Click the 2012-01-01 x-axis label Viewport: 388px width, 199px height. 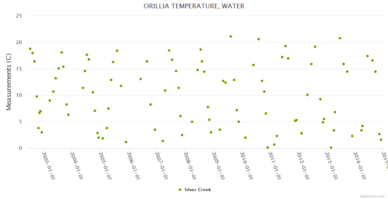(x=303, y=161)
